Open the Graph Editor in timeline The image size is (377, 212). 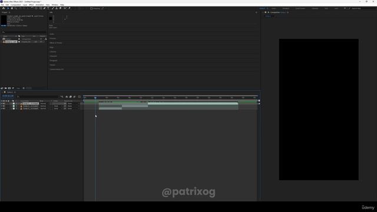point(80,97)
